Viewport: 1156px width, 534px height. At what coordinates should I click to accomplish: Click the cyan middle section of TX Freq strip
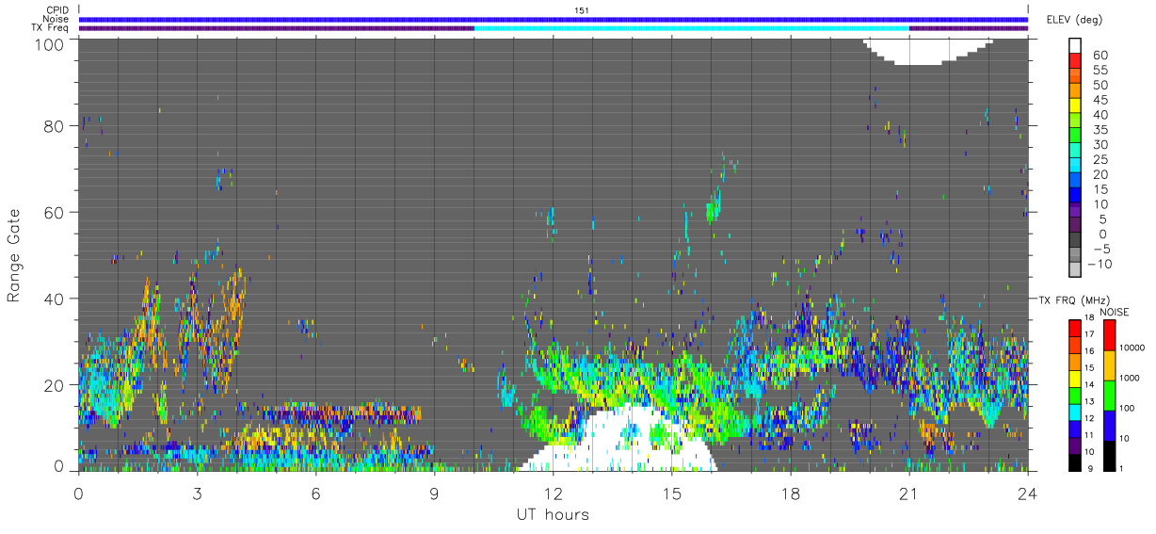click(x=692, y=28)
